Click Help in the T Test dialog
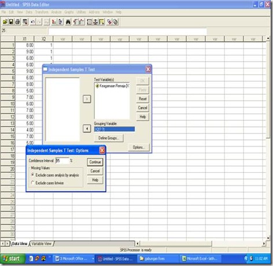 [143, 117]
